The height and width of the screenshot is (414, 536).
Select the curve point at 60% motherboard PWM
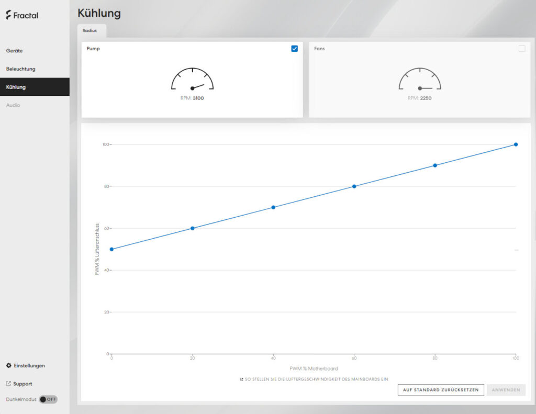[x=354, y=186]
